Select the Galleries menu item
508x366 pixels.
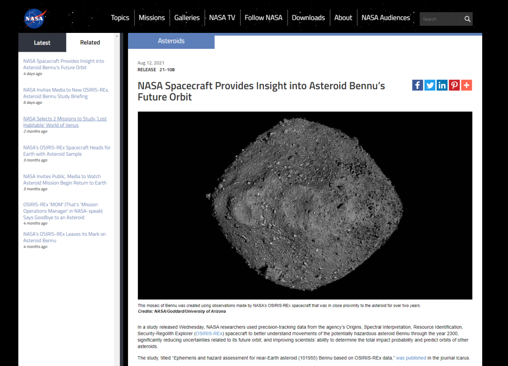[x=187, y=18]
